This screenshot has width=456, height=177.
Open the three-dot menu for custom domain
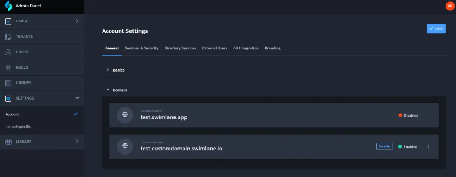[428, 147]
